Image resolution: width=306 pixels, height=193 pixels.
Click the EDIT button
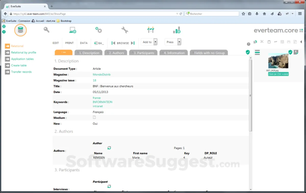pyautogui.click(x=56, y=43)
